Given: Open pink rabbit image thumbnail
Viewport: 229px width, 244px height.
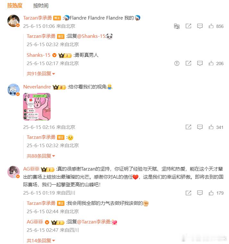Looking at the screenshot, I should tap(37, 107).
